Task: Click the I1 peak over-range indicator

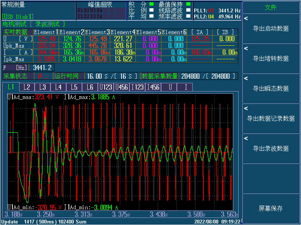Action: [x=81, y=16]
